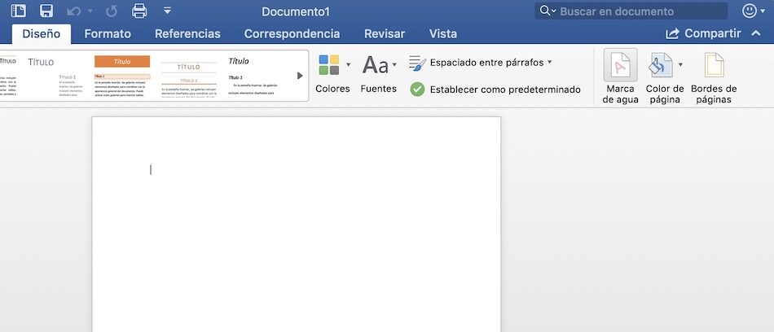The height and width of the screenshot is (332, 774).
Task: Click the Print icon in title bar
Action: (x=139, y=11)
